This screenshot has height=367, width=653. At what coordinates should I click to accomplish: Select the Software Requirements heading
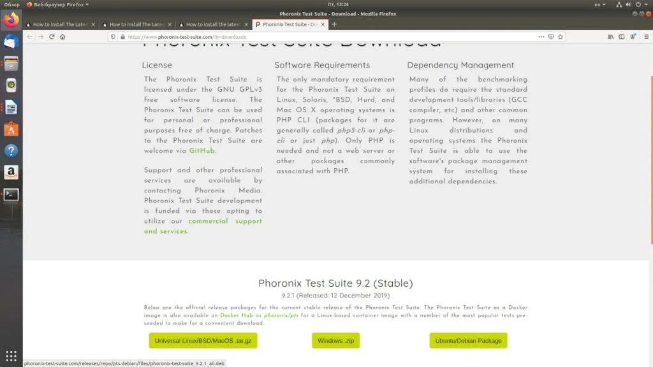[x=322, y=65]
